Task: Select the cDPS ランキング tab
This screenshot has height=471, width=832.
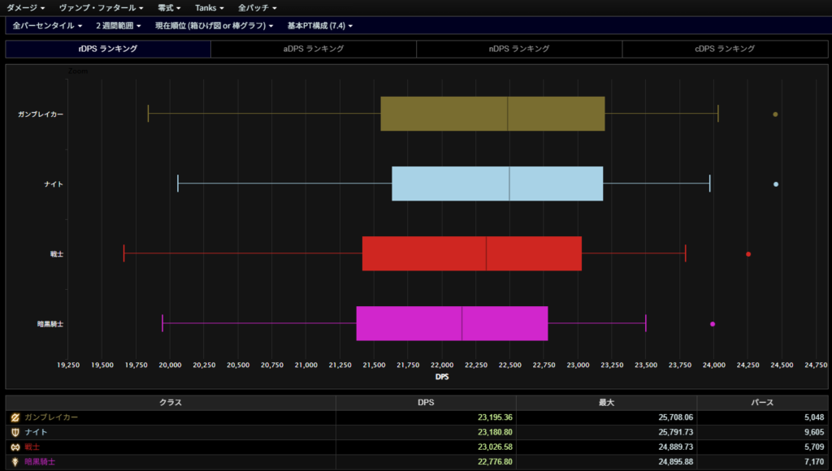Action: point(725,49)
